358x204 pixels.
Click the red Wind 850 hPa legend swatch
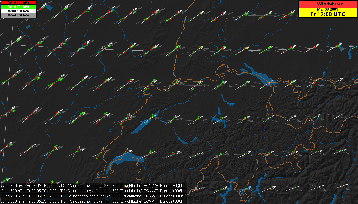[x=18, y=2]
